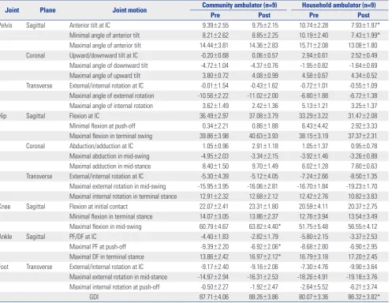Click 'Maximal angle of internal rotation' label
392x303 pixels.
pyautogui.click(x=111, y=106)
